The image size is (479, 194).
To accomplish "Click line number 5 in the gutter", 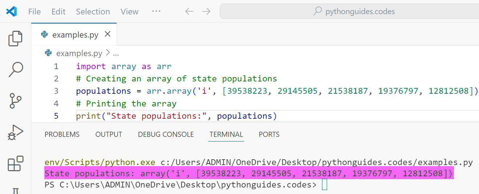I will (x=56, y=116).
